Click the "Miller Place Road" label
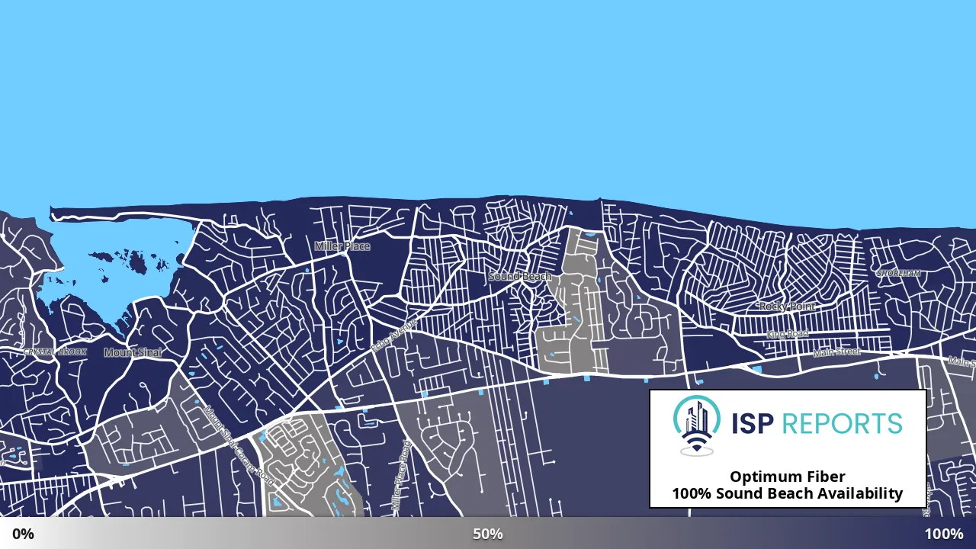976x549 pixels. [x=401, y=476]
